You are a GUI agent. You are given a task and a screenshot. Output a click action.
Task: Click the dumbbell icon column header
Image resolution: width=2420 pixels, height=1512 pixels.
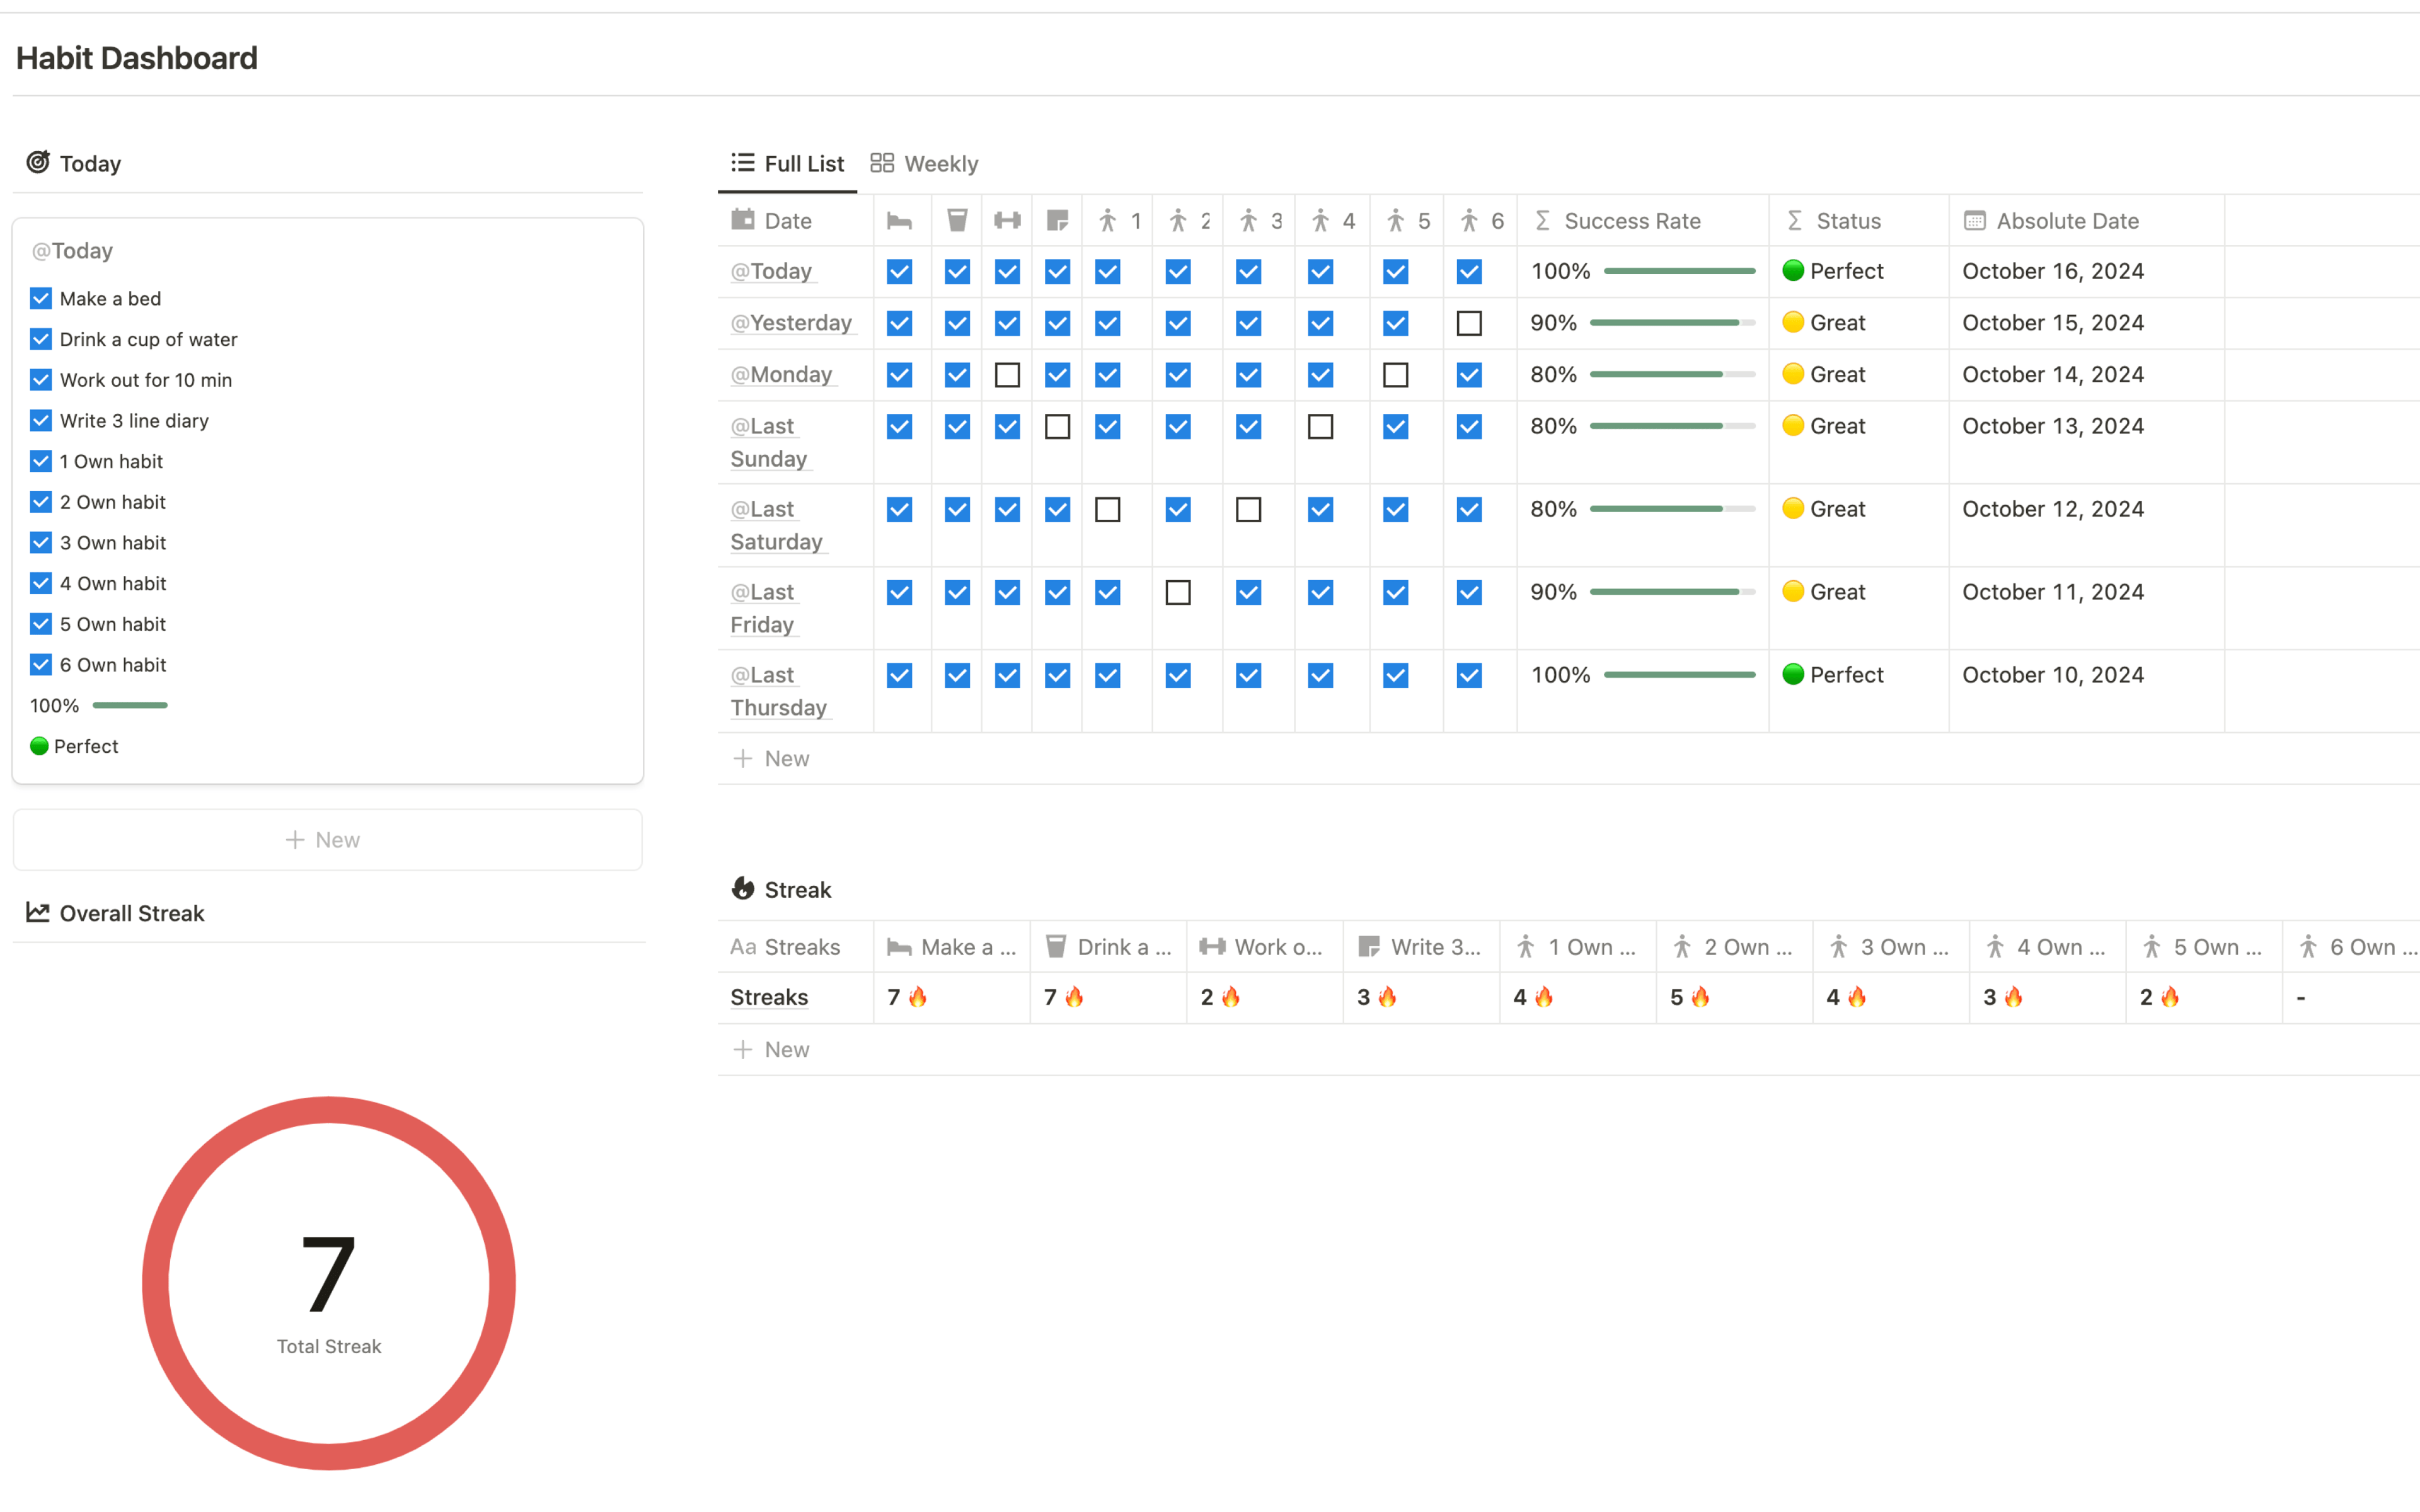pyautogui.click(x=1007, y=221)
